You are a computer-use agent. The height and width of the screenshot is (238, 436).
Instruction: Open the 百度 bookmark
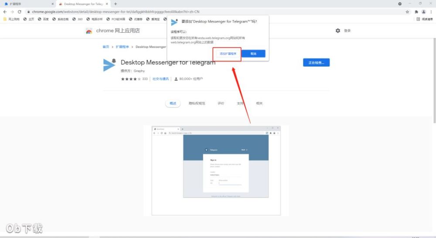pos(43,19)
